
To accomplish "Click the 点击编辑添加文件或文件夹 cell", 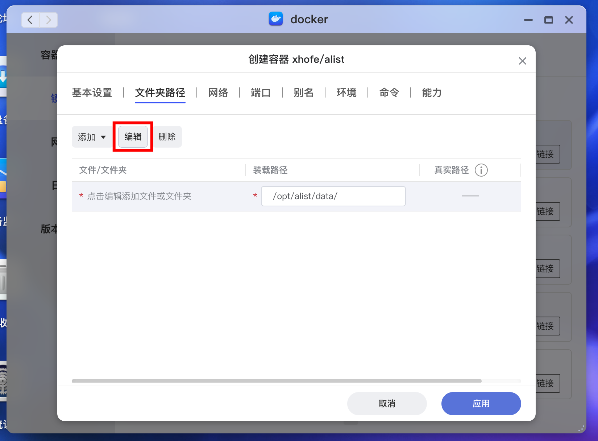I will click(x=139, y=196).
